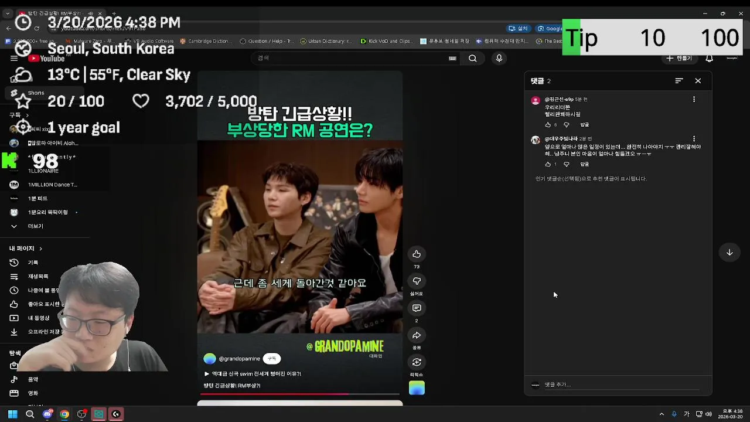This screenshot has width=750, height=422.
Task: Open @grandopamine channel avatar
Action: point(209,359)
